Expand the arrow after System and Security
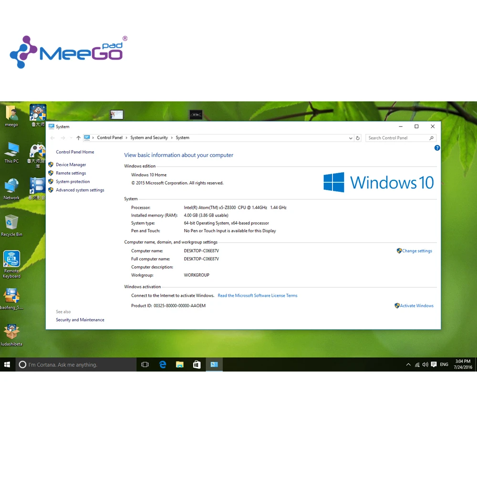 172,138
